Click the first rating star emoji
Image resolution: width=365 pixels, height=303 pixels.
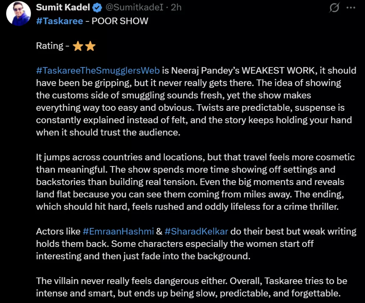coord(78,46)
